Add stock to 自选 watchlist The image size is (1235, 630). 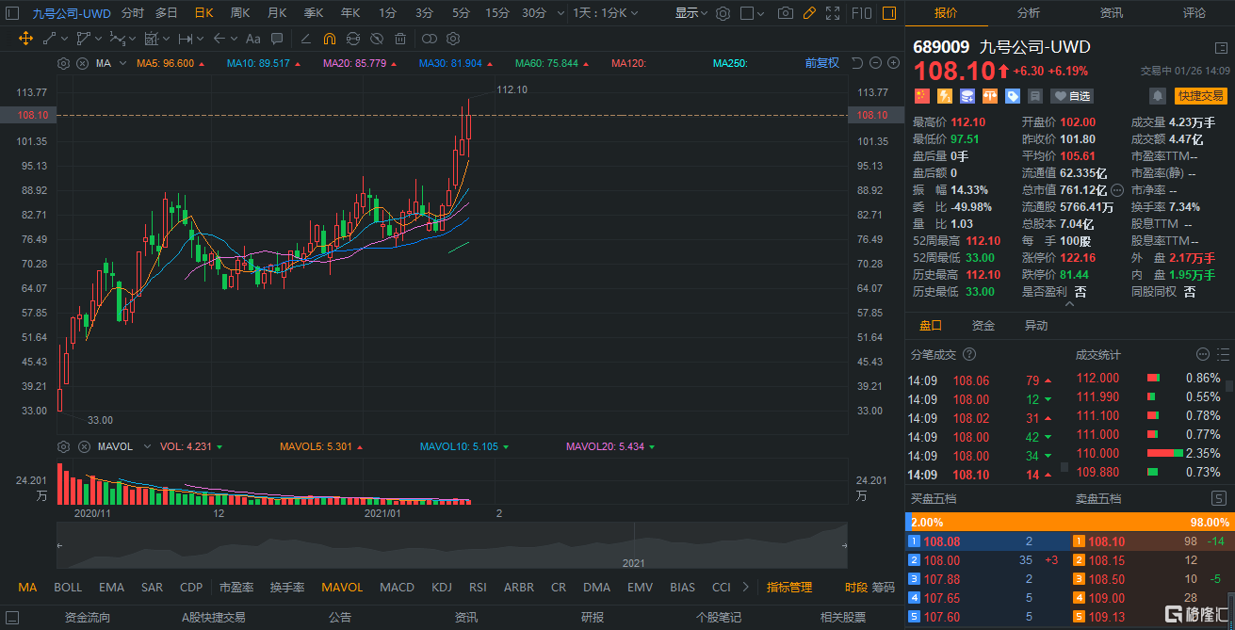[1072, 96]
